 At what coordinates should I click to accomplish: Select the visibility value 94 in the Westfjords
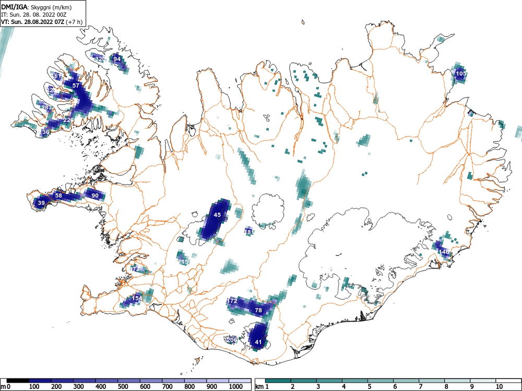pos(117,59)
